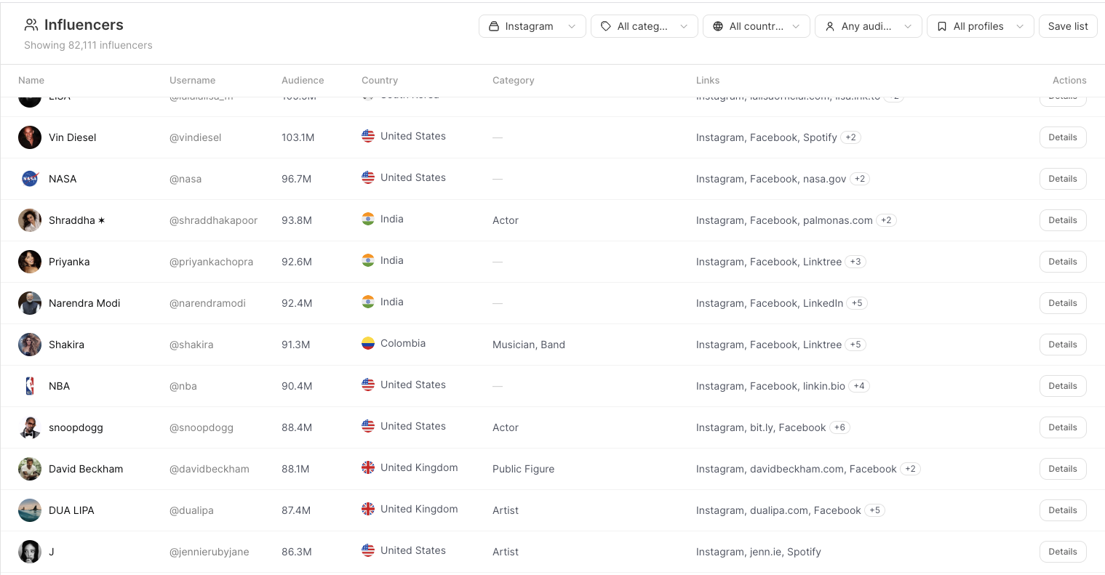Click Vin Diesel's avatar thumbnail
This screenshot has height=575, width=1105.
tap(30, 137)
